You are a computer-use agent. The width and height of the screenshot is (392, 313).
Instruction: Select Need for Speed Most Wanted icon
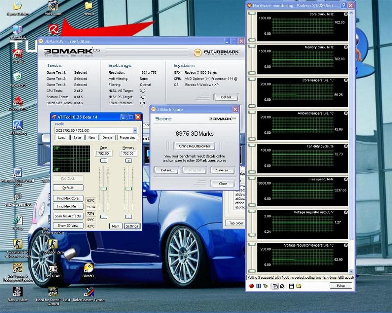(x=53, y=296)
